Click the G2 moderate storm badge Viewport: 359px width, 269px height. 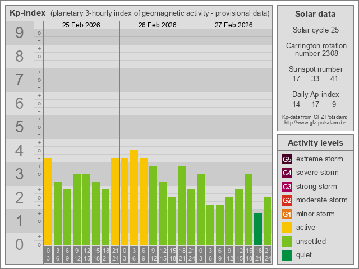[287, 200]
